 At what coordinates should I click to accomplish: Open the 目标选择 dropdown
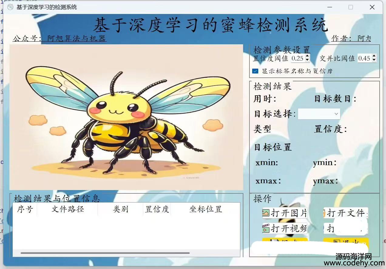coord(319,114)
